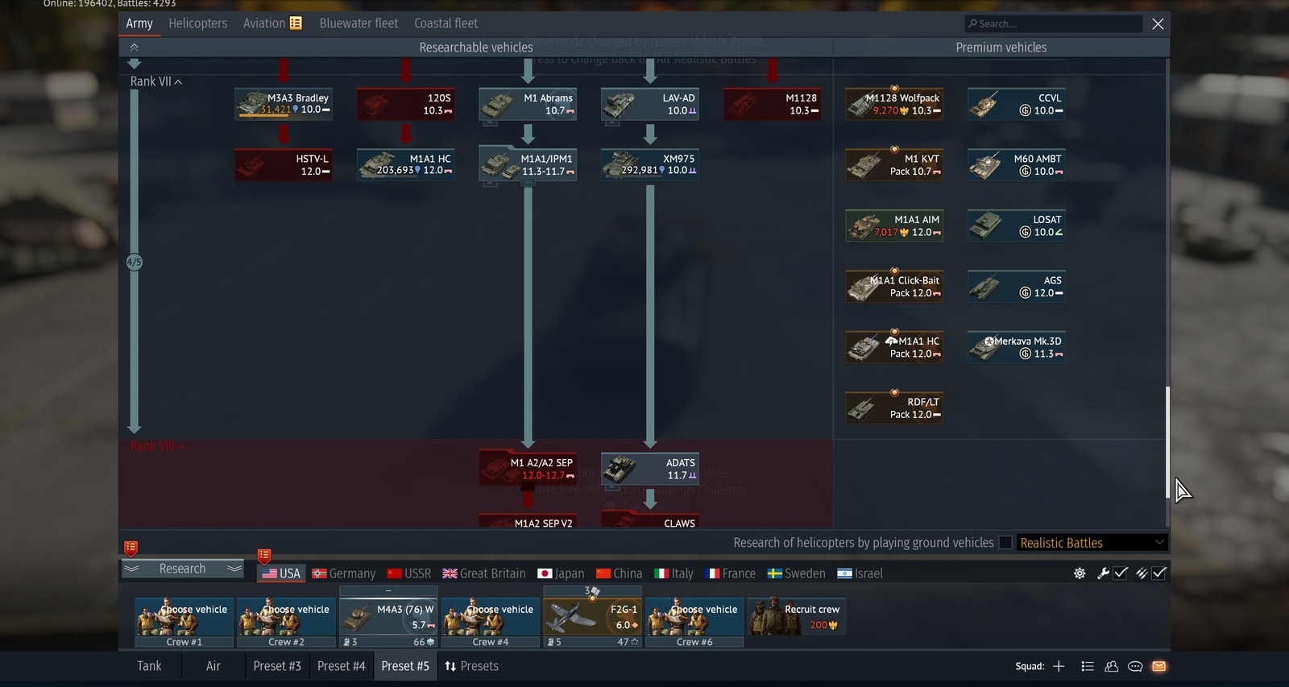Switch to Preset #3

(277, 666)
